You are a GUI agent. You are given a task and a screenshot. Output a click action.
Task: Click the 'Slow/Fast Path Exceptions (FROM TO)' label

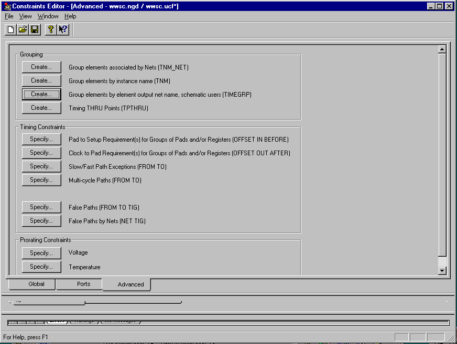pos(117,167)
